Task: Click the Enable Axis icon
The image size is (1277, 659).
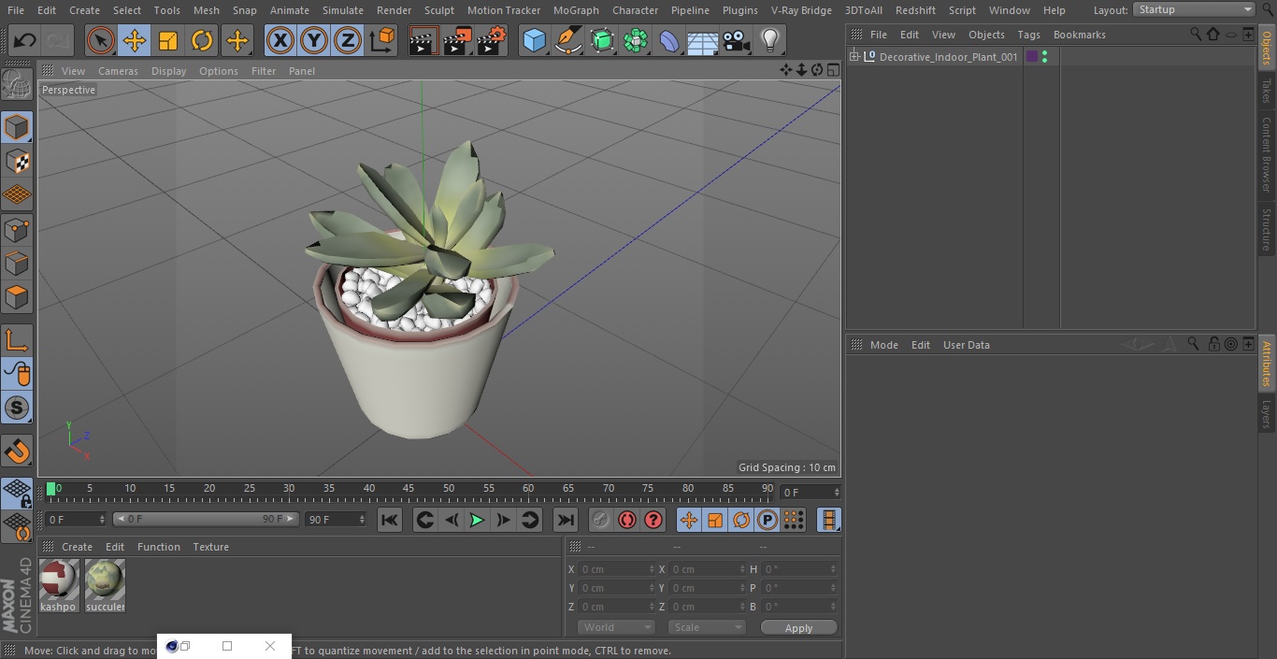Action: 17,340
